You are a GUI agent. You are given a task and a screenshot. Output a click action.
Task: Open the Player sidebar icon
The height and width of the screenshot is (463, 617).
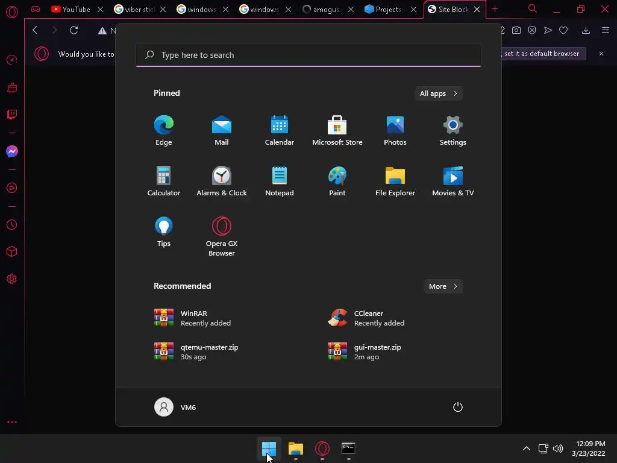point(12,188)
